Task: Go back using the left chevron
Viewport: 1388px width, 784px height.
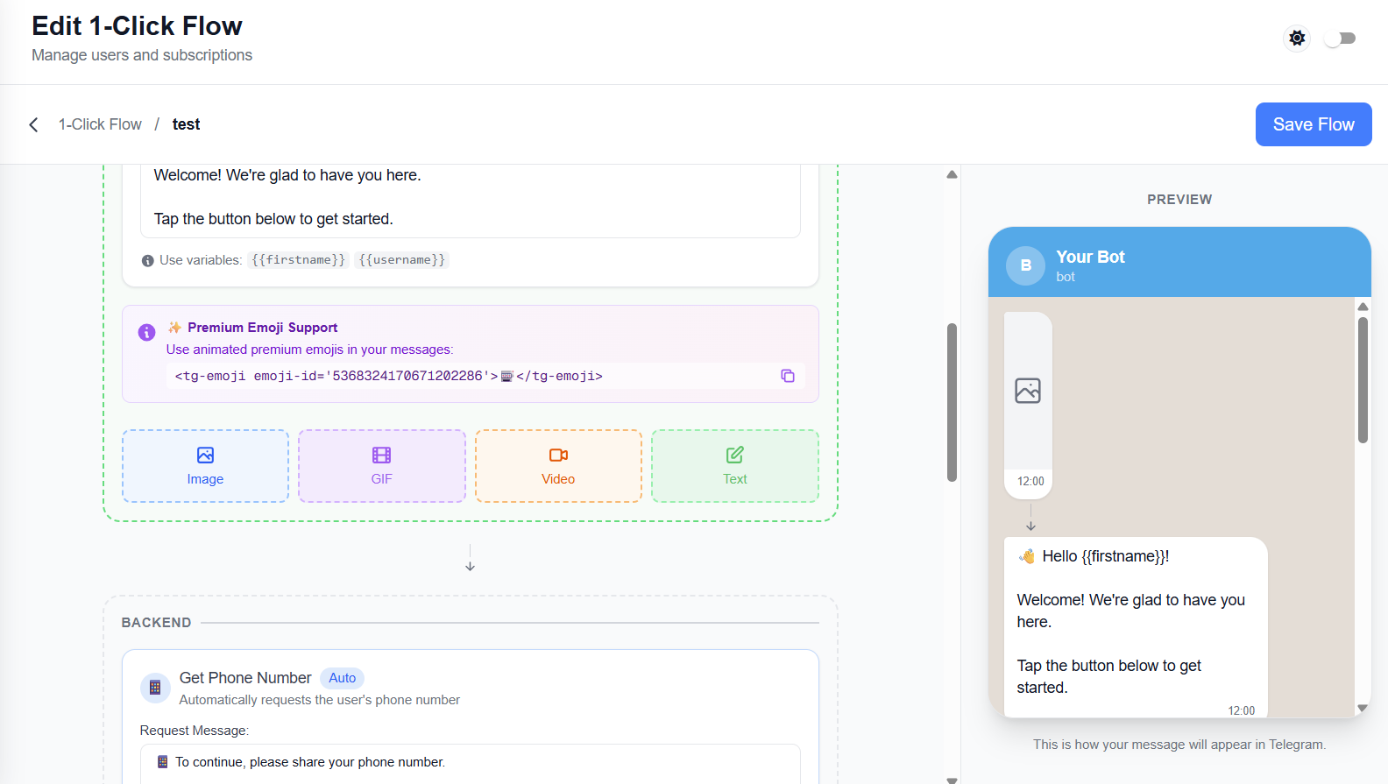Action: pyautogui.click(x=34, y=124)
